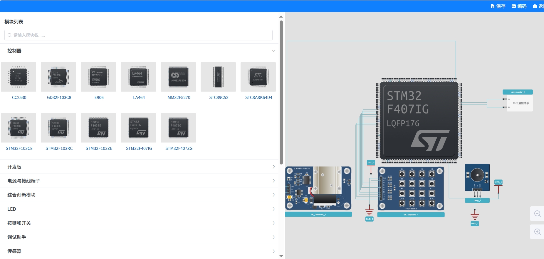
Task: Click the scrollbar up arrow
Action: point(281,17)
